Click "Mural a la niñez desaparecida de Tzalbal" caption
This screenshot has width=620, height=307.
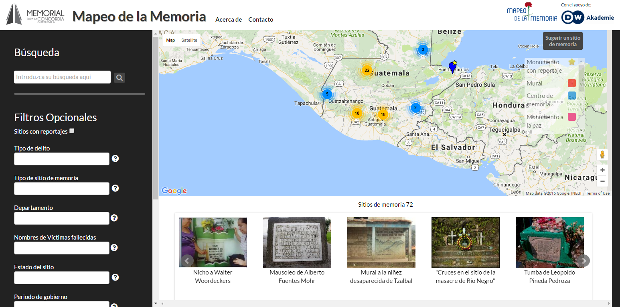[x=381, y=277]
